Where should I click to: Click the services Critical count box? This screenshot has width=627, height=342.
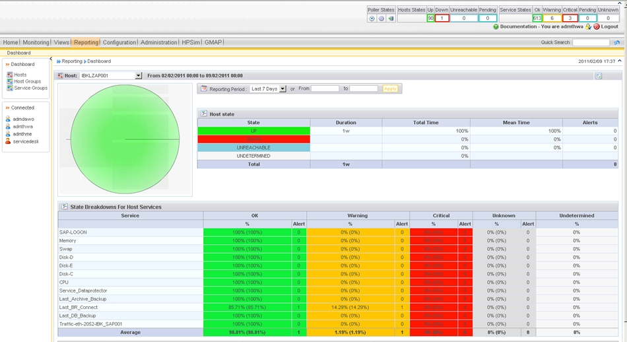point(570,18)
